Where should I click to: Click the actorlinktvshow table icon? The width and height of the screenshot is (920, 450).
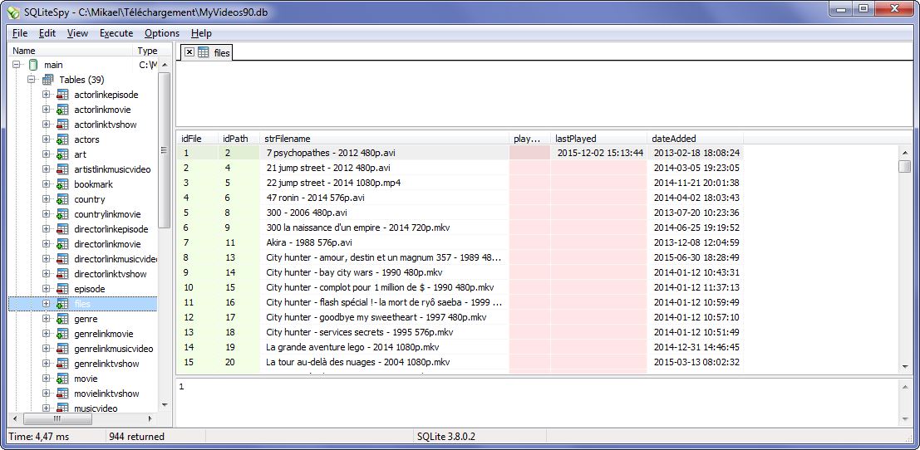[62, 125]
